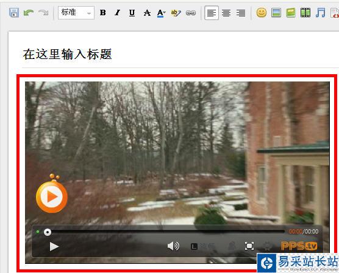Click the white play button in player bar
The image size is (339, 273).
pyautogui.click(x=54, y=246)
